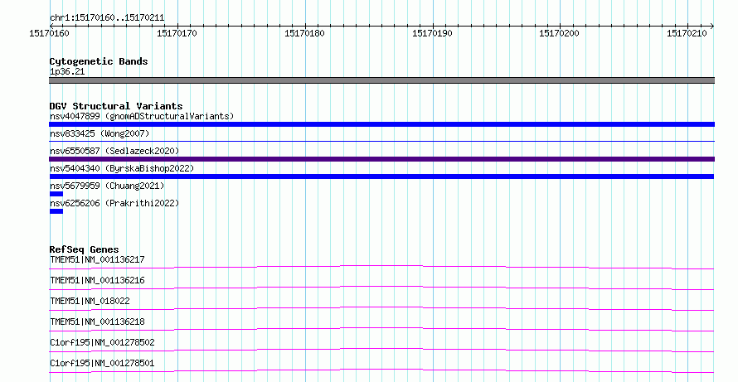The width and height of the screenshot is (738, 382).
Task: Click the gray 1p36.21 cytogenetic band bar
Action: [381, 80]
